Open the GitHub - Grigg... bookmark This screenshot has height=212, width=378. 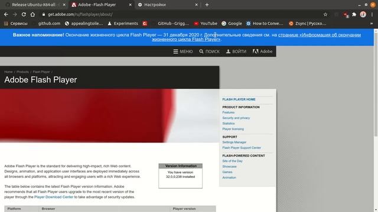171,24
